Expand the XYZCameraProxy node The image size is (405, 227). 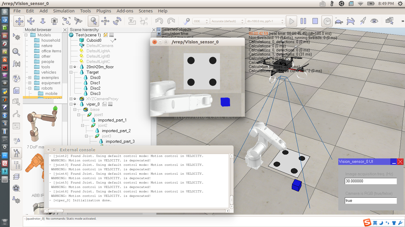pyautogui.click(x=71, y=99)
